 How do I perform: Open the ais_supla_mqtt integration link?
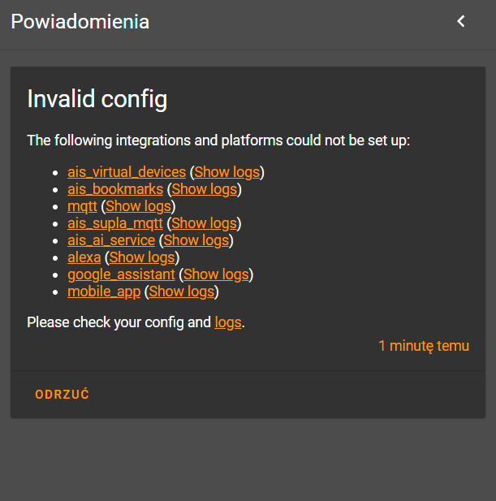pos(115,223)
